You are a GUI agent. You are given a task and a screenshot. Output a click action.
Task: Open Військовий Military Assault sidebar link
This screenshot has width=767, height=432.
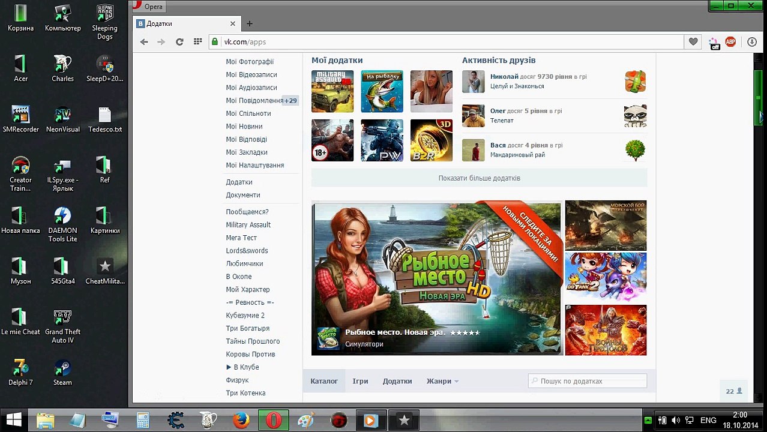click(x=248, y=225)
